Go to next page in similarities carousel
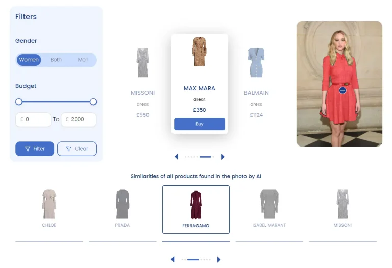Screen dimensions: 392x268 click(219, 259)
